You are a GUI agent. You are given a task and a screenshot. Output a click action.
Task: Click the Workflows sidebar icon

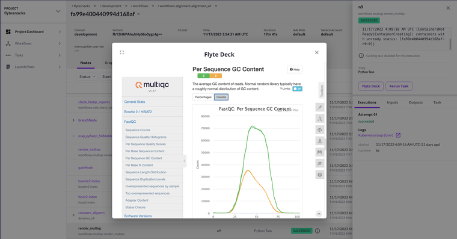click(x=8, y=43)
